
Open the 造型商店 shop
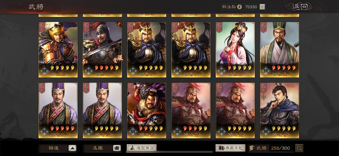141,148
